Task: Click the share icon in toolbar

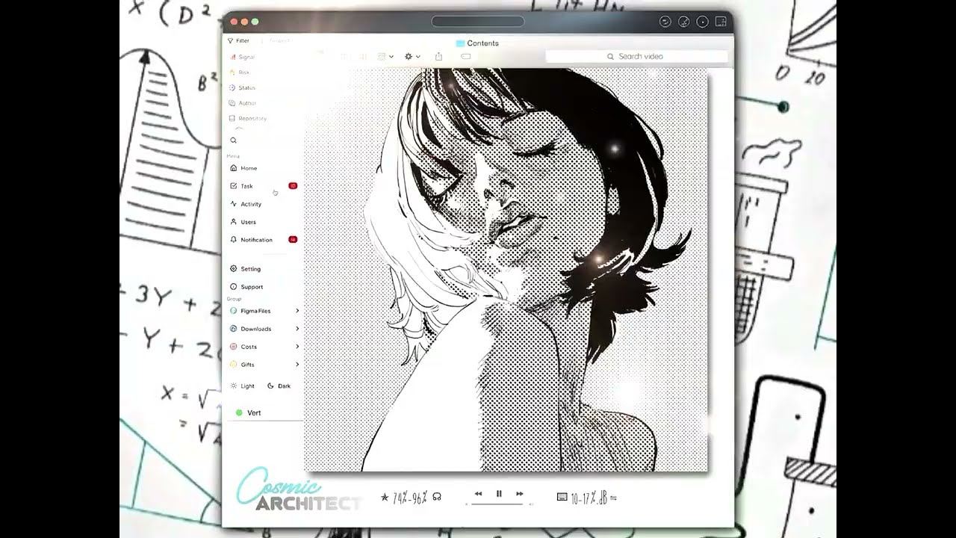Action: click(x=438, y=57)
